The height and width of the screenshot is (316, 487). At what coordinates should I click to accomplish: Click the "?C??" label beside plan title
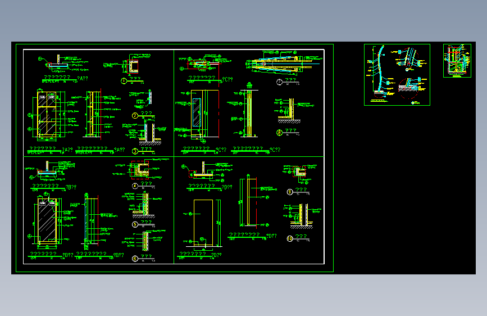pos(227,80)
